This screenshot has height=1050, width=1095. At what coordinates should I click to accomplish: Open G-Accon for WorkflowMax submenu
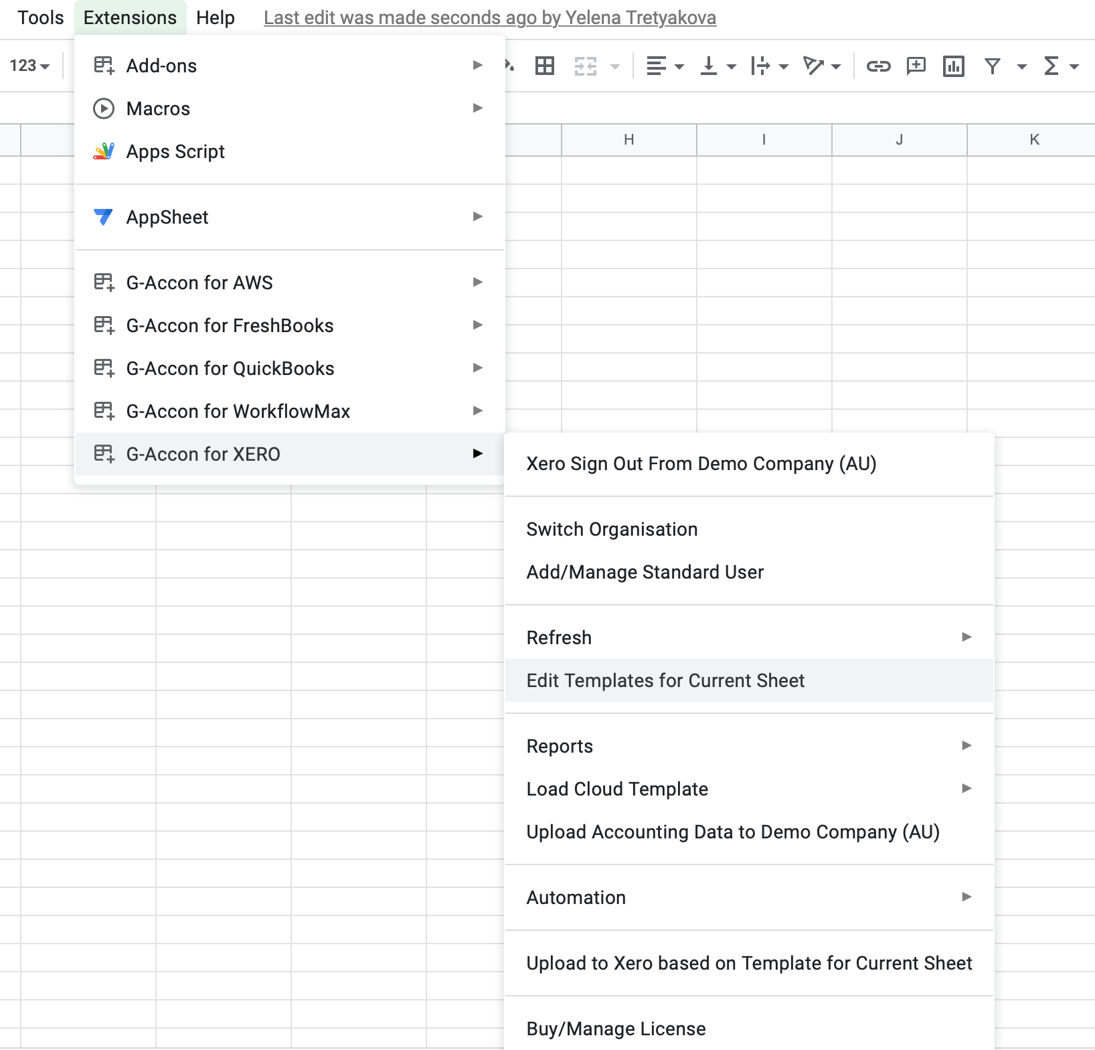pyautogui.click(x=290, y=411)
